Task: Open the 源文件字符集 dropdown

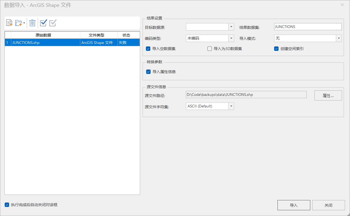Action: pos(231,106)
